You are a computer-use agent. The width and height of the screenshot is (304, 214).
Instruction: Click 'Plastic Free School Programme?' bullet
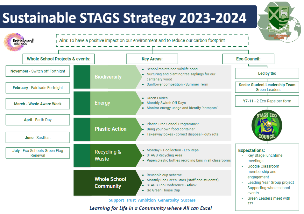[173, 124]
